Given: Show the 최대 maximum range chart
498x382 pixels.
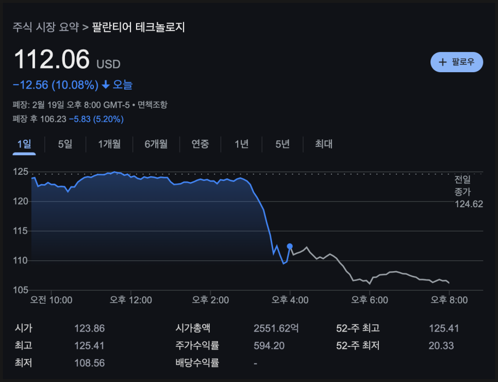Looking at the screenshot, I should pos(324,144).
